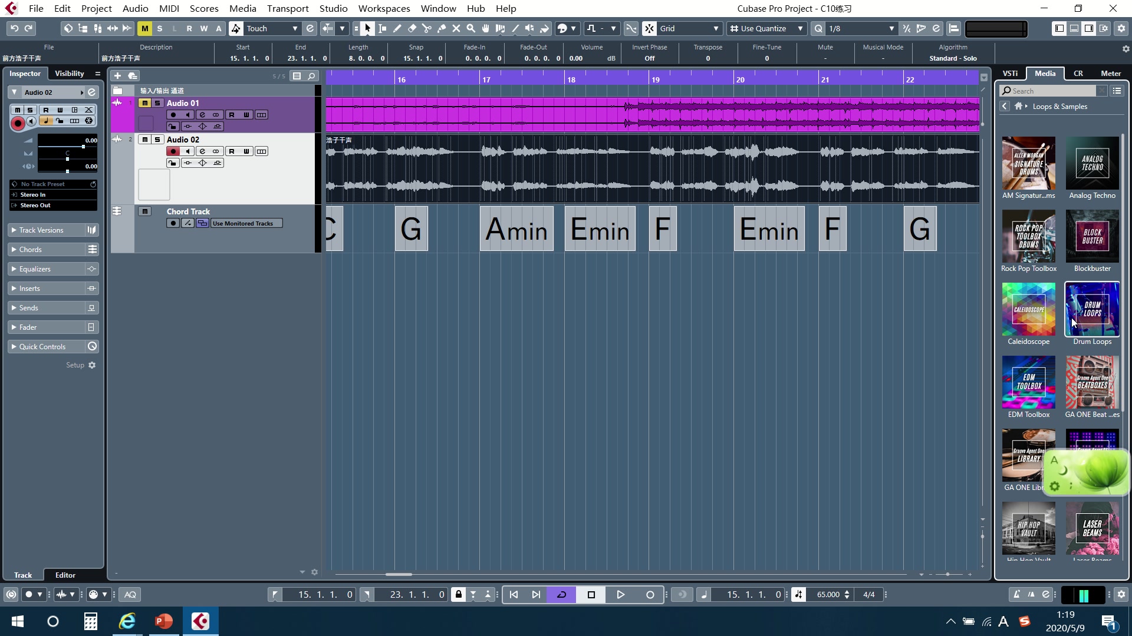Click the Use Monitored Tracks button on Chord Track
The image size is (1132, 636).
coord(246,223)
